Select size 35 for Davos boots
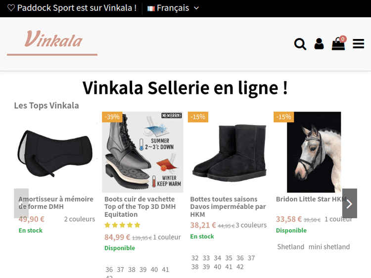This screenshot has height=278, width=371. 229,258
